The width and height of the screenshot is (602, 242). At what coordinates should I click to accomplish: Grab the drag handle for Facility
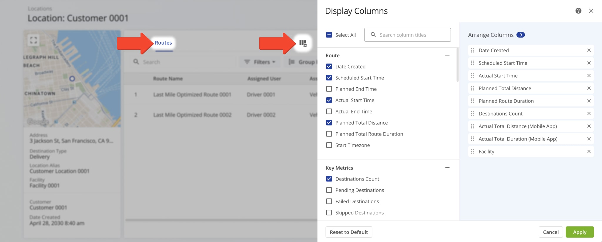pyautogui.click(x=472, y=151)
